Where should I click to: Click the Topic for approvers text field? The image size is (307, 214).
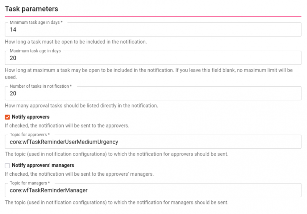[x=153, y=142]
